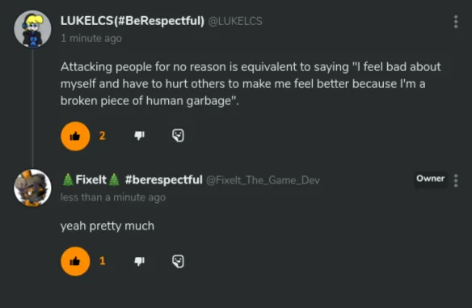The height and width of the screenshot is (308, 472).
Task: Open FixeIt's profile avatar
Action: tap(32, 188)
